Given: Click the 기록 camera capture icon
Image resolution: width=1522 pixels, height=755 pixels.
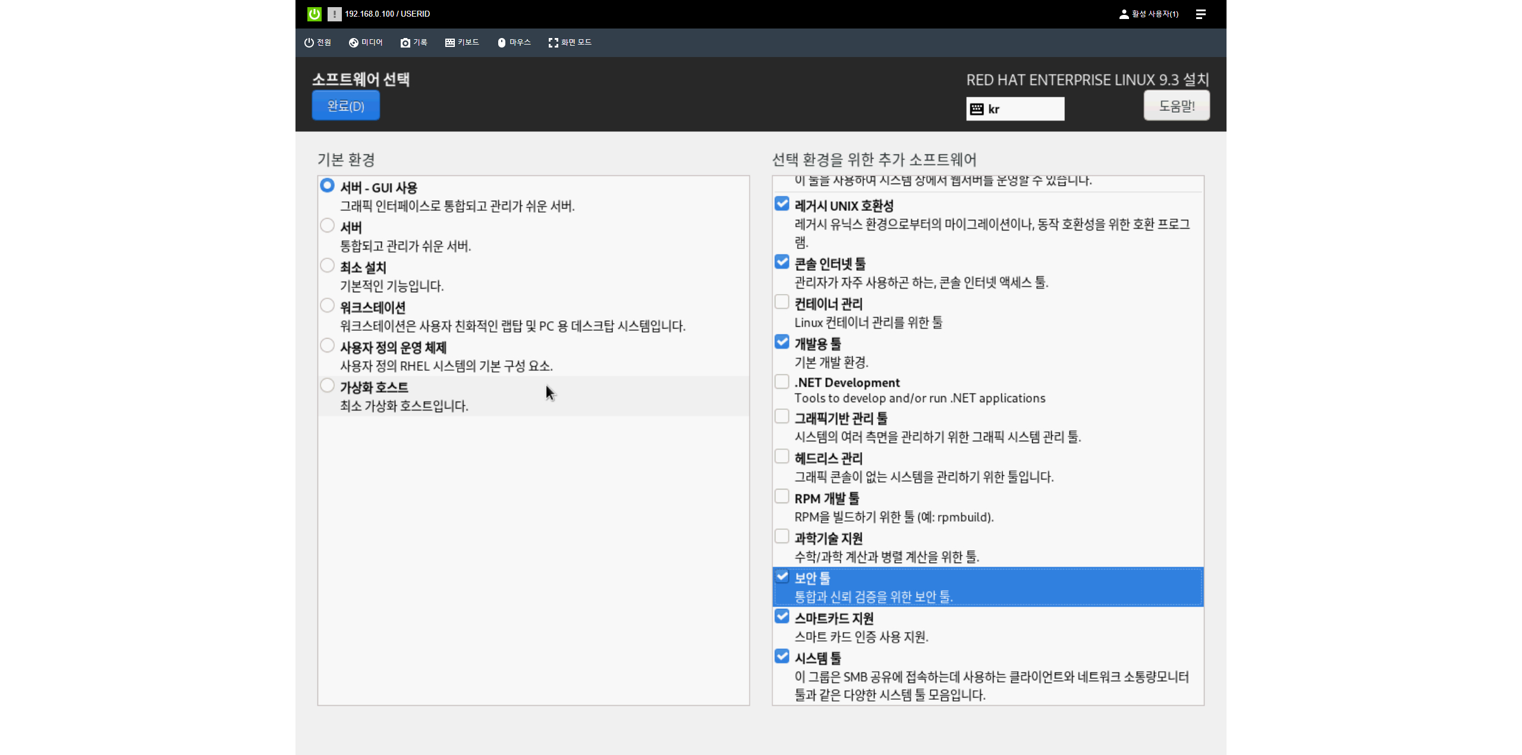Looking at the screenshot, I should (x=405, y=43).
